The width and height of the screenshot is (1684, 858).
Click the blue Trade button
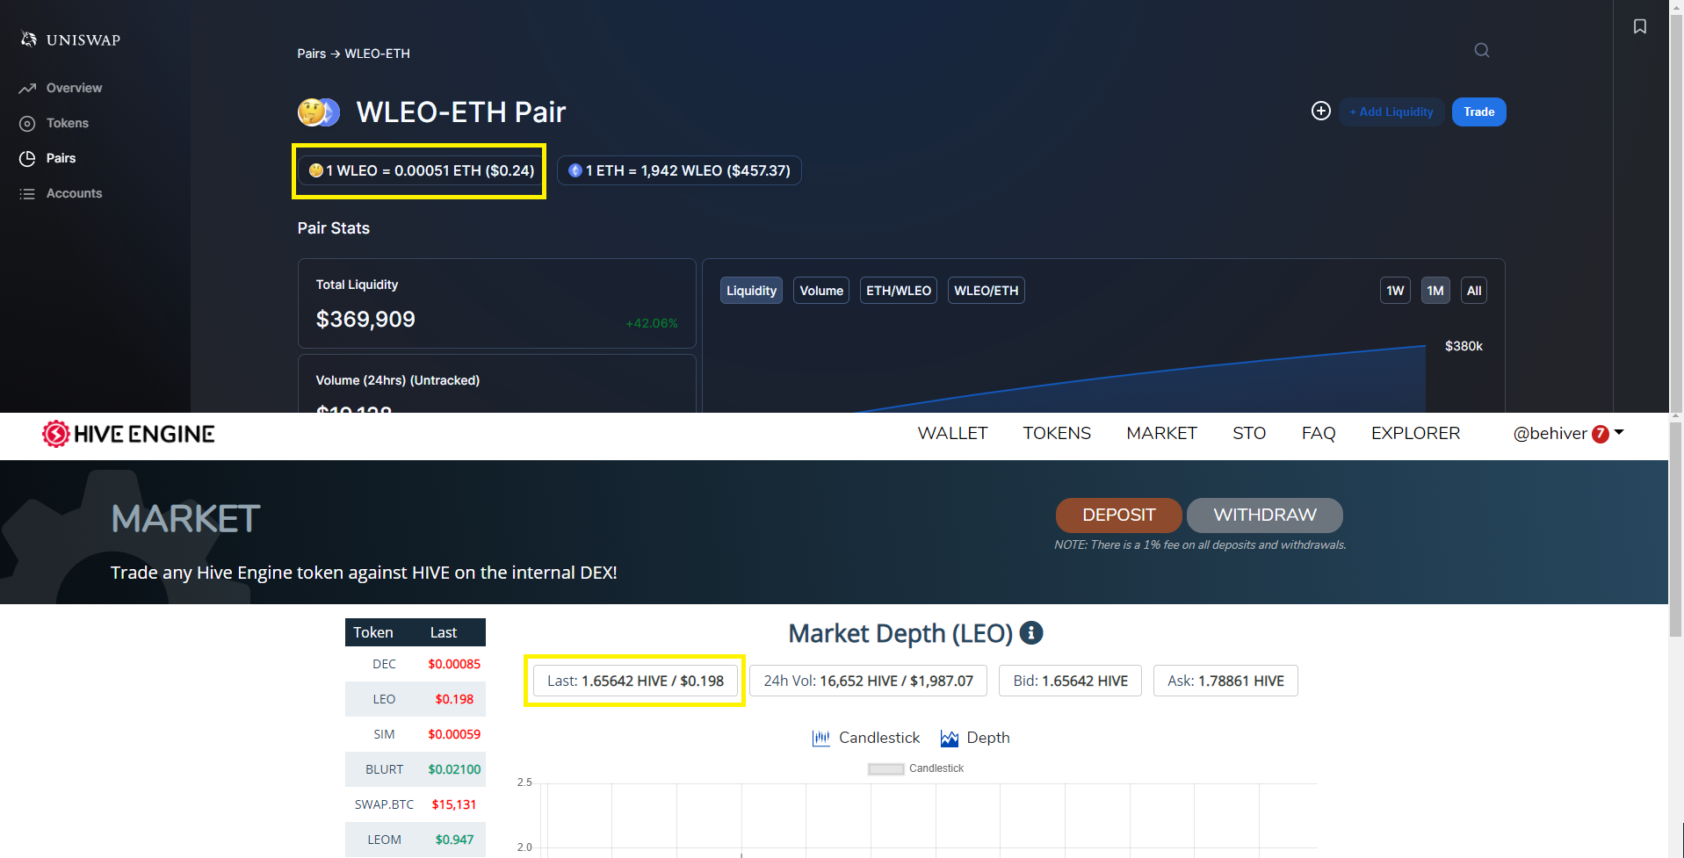(x=1479, y=112)
